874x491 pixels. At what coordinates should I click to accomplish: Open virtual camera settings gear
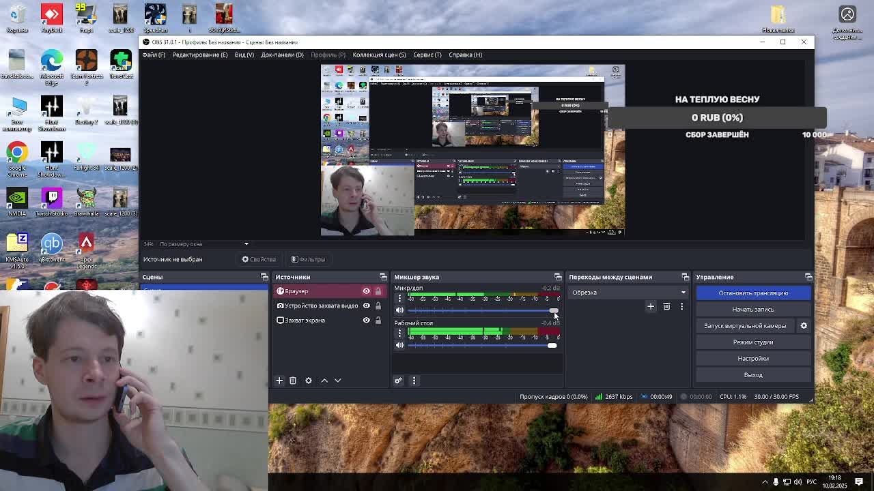point(804,326)
